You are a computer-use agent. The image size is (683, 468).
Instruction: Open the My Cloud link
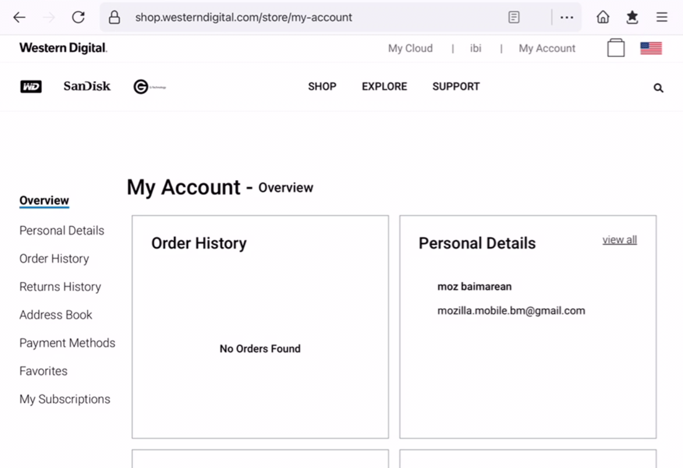pyautogui.click(x=410, y=48)
